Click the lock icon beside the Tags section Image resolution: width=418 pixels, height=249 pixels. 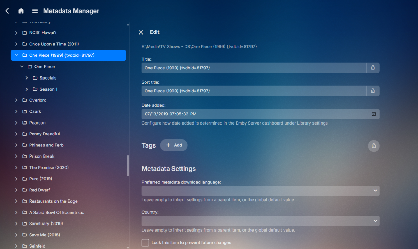coord(373,146)
